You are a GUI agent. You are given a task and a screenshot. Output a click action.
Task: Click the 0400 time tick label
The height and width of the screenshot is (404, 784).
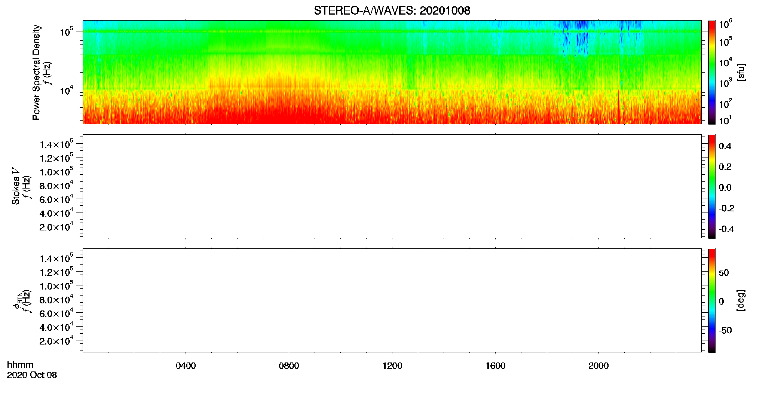(x=186, y=366)
